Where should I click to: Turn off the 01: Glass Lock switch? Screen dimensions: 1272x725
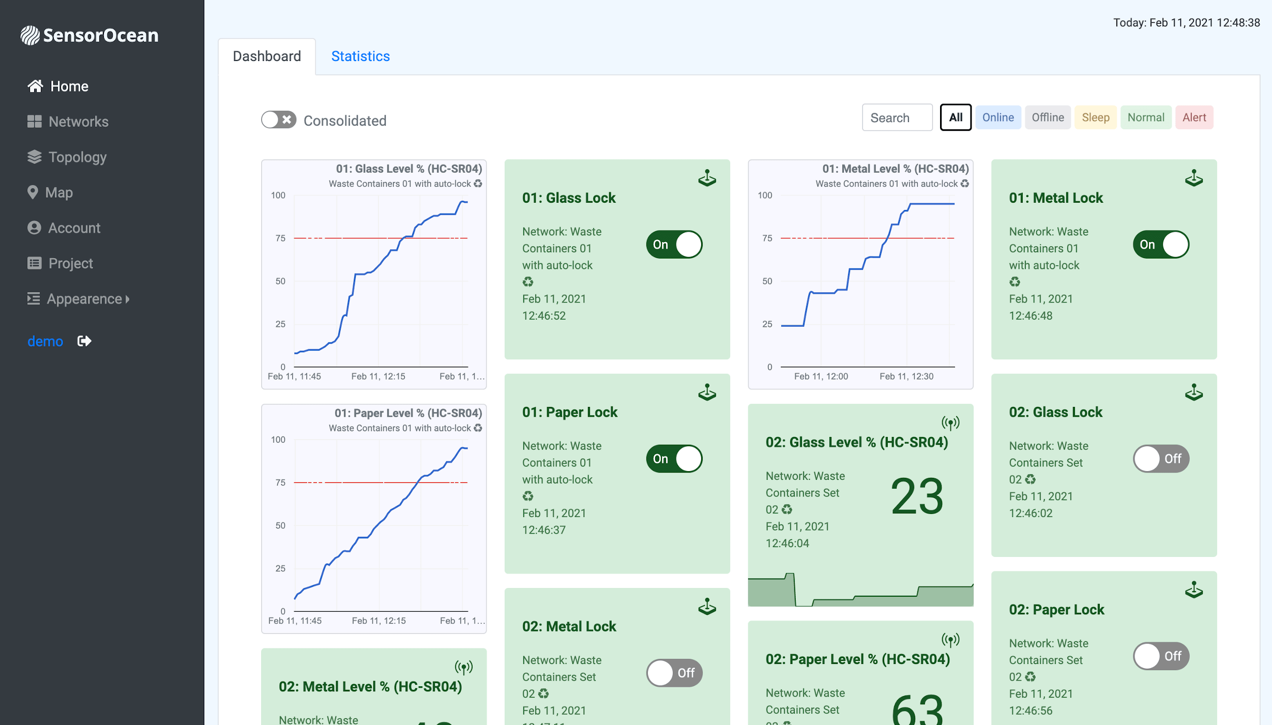pos(674,245)
